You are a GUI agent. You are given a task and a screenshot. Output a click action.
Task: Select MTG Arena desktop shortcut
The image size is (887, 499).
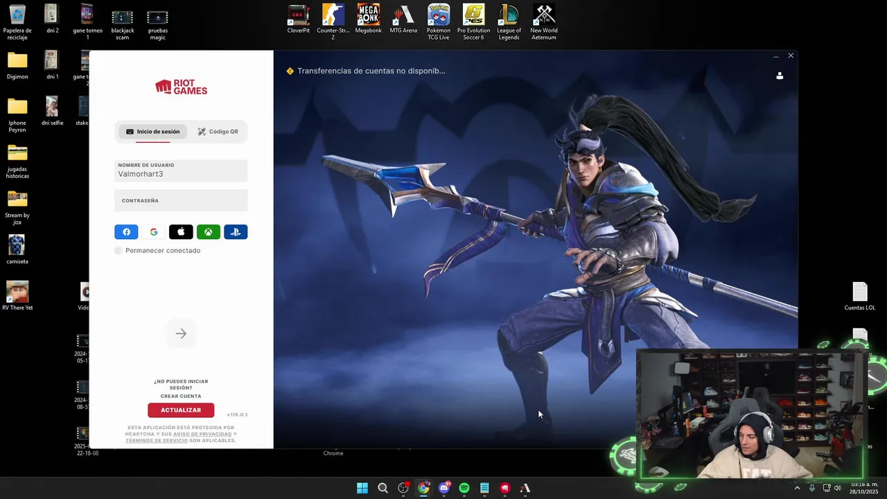click(403, 19)
